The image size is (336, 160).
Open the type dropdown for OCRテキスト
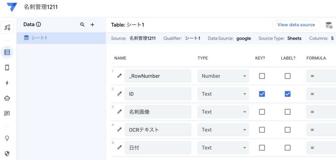223,130
